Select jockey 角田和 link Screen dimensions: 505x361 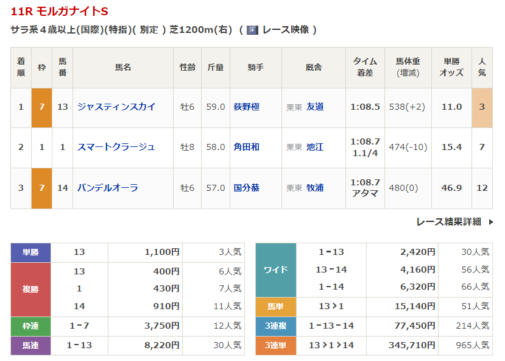tap(247, 147)
